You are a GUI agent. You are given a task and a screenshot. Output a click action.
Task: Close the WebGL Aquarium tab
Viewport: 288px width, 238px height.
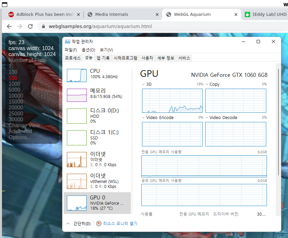tap(236, 15)
